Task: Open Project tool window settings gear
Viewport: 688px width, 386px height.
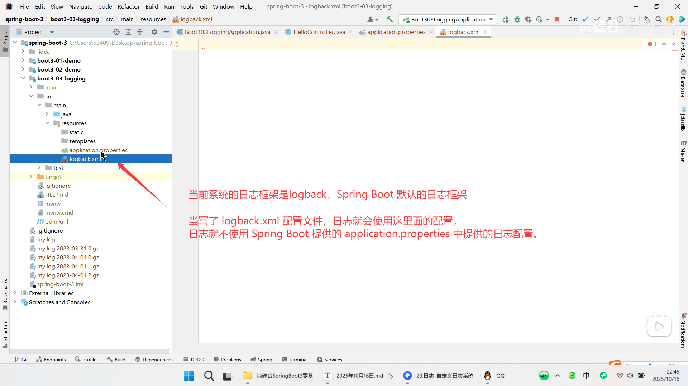Action: pos(154,32)
